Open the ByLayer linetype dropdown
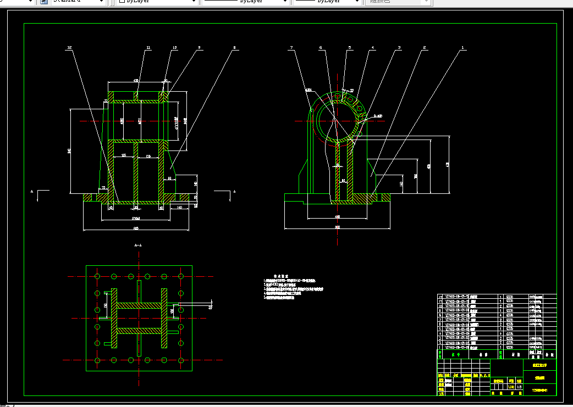This screenshot has width=573, height=407. (x=245, y=2)
